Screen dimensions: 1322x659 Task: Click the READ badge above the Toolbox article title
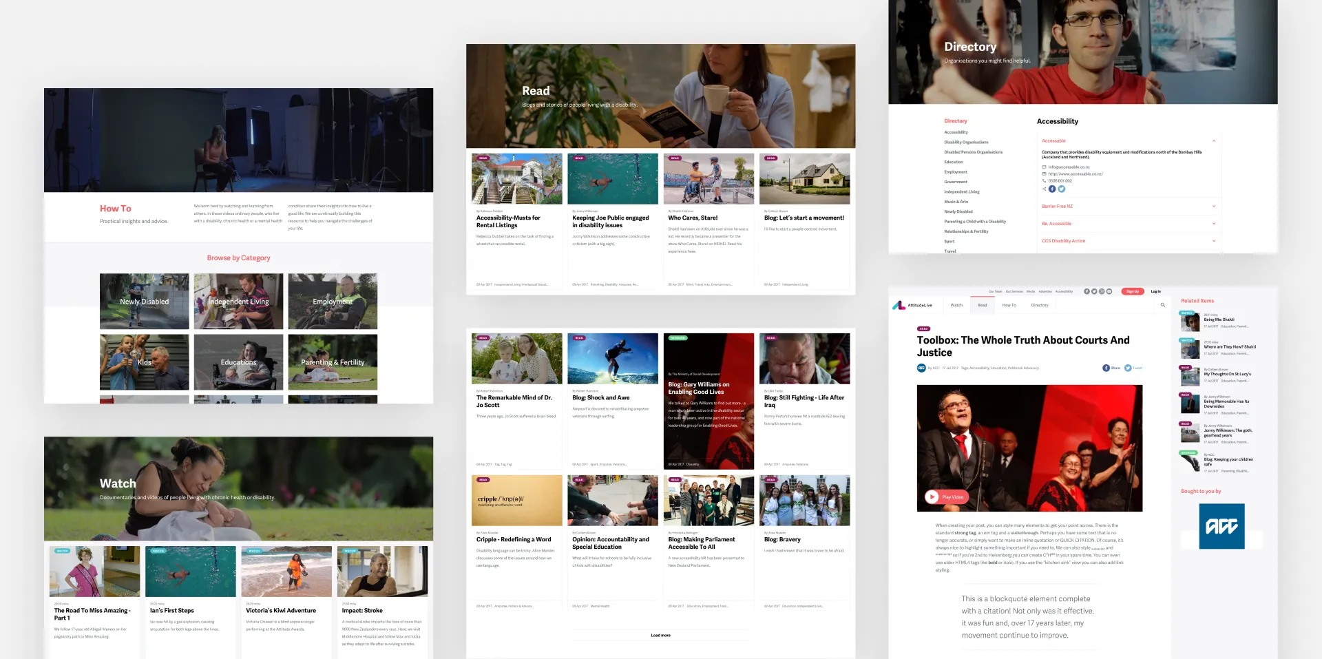point(923,328)
